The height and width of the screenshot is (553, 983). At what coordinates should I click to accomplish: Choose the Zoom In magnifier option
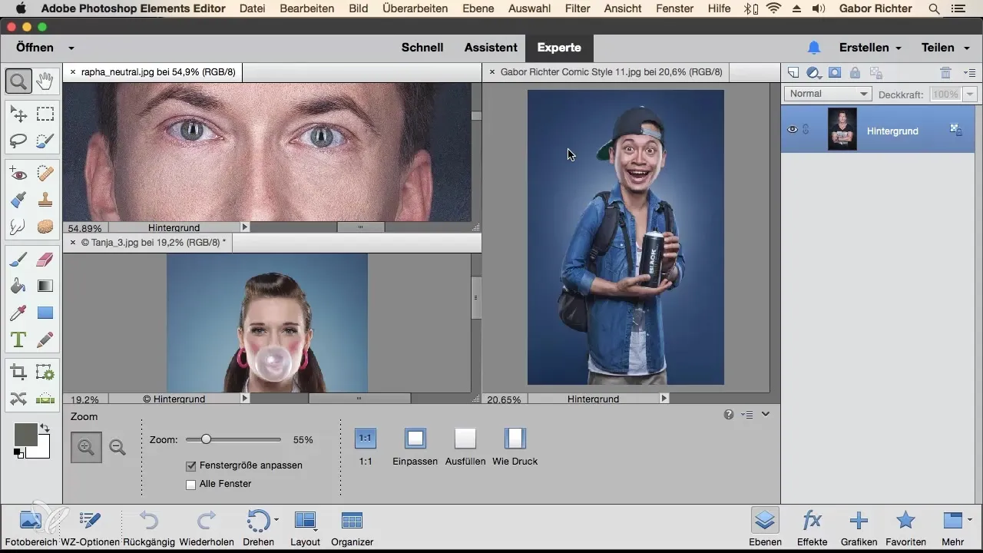[86, 447]
